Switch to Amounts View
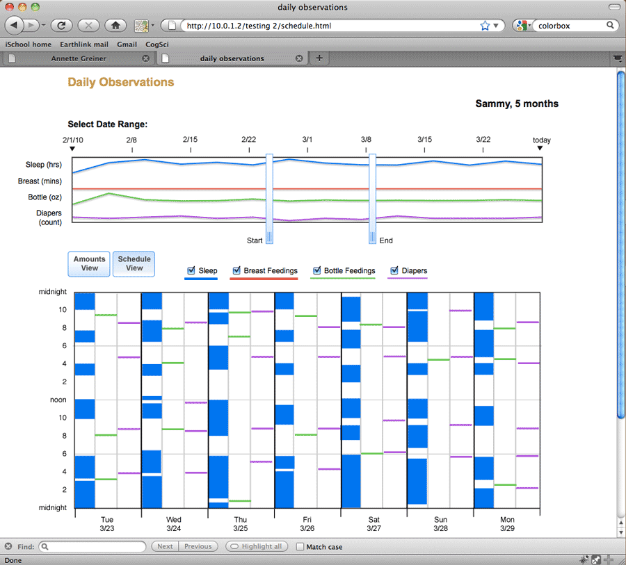This screenshot has height=565, width=626. [x=90, y=264]
